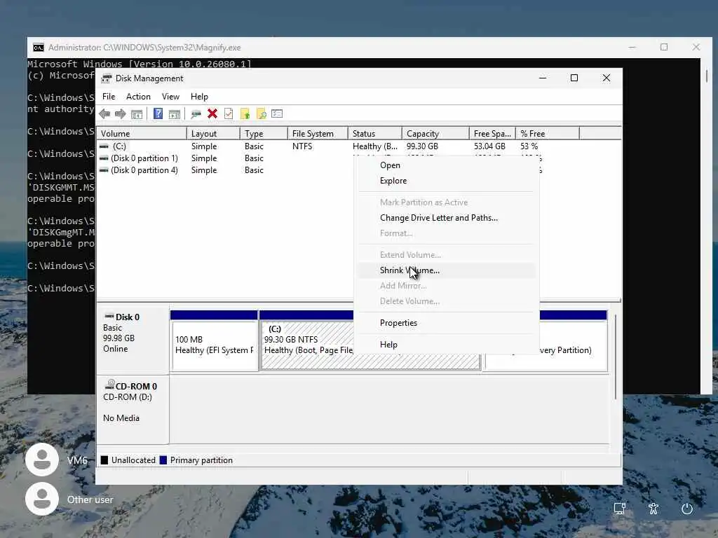Viewport: 718px width, 538px height.
Task: Click the blue Primary partition legend swatch
Action: point(163,460)
